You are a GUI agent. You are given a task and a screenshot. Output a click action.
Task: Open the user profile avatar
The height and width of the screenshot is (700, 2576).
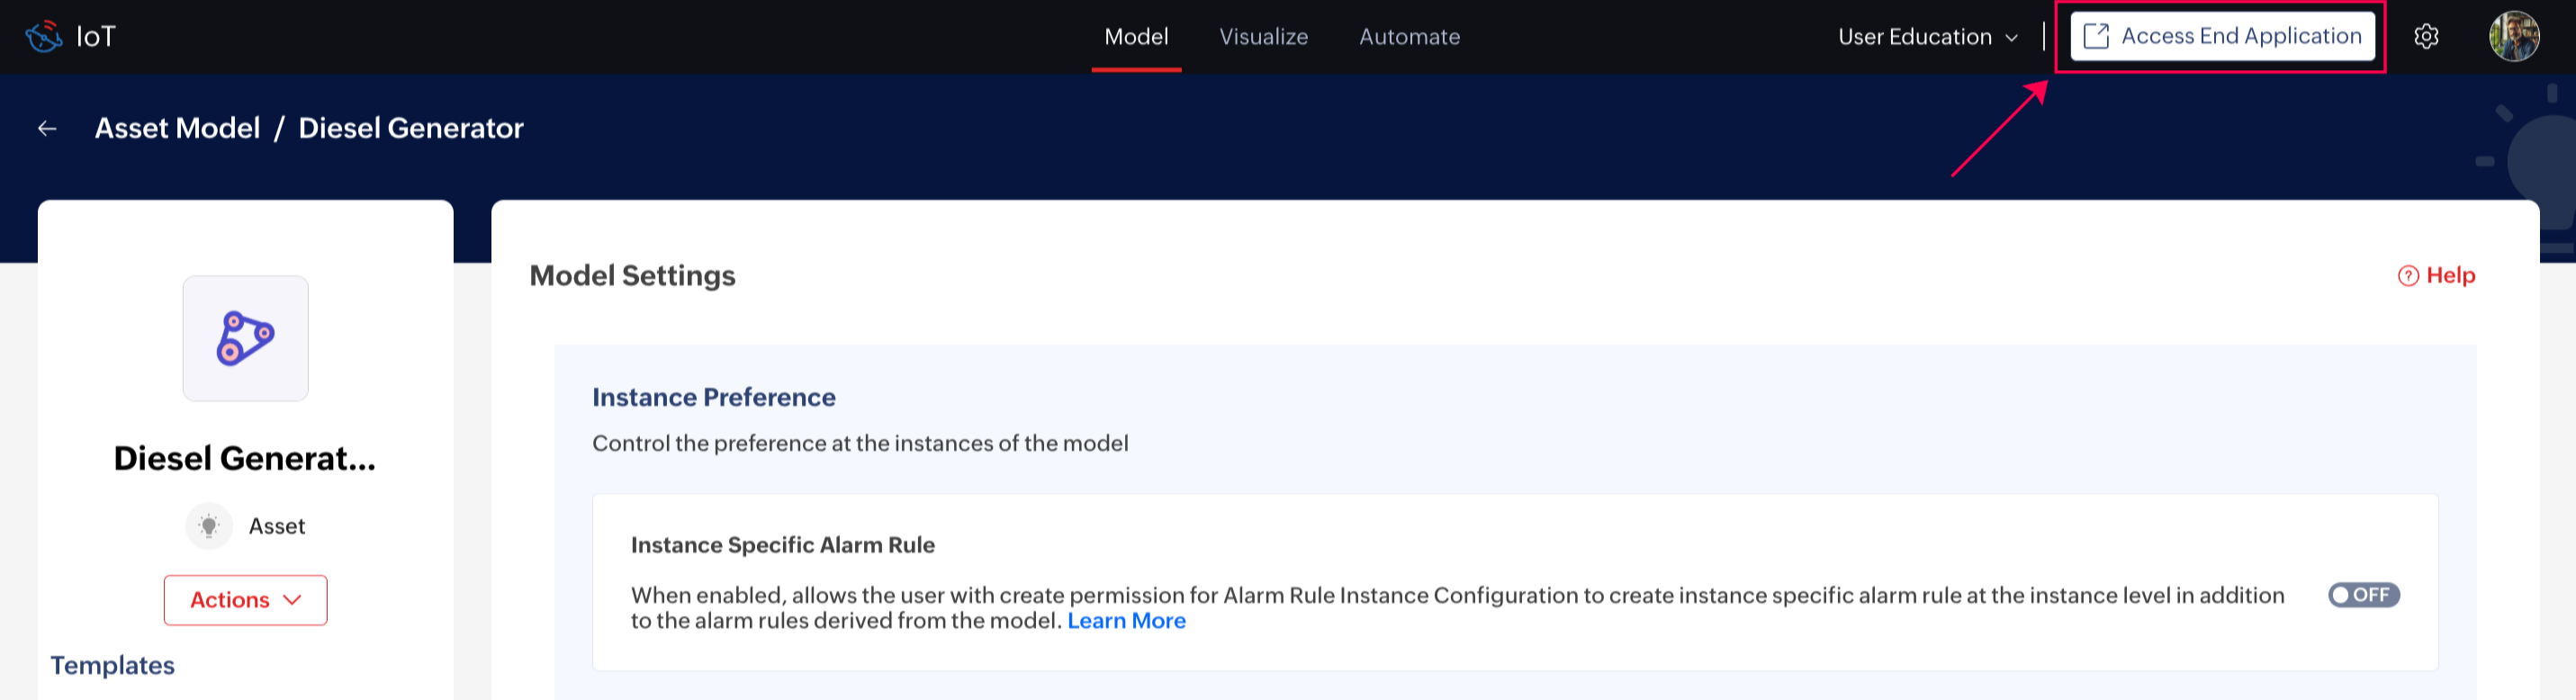point(2513,36)
